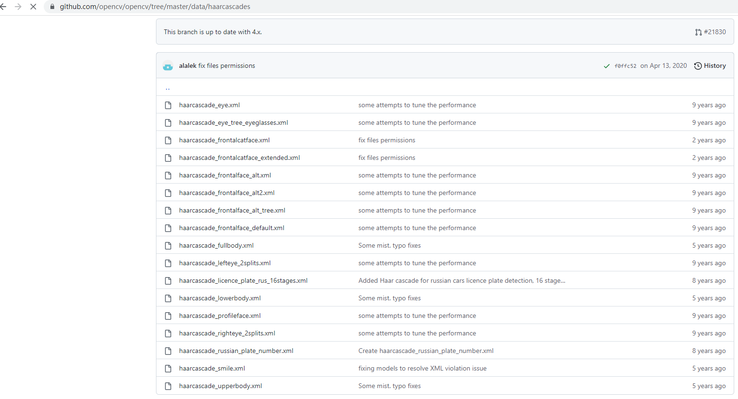Open haarcascade_upperbody.xml
This screenshot has height=399, width=738.
[x=221, y=386]
